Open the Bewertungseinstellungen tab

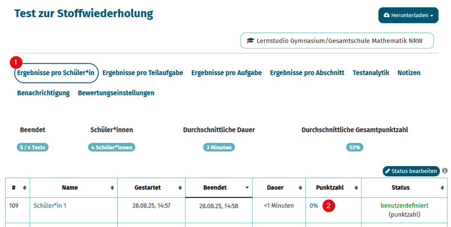(x=116, y=93)
